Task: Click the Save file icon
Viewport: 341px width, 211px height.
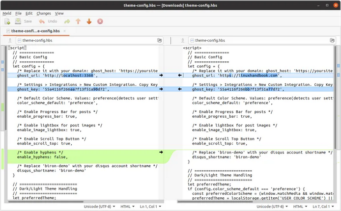Action: (18, 21)
